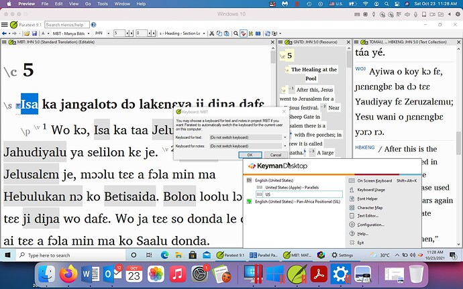Show hidden system tray icons chevron

[x=397, y=255]
